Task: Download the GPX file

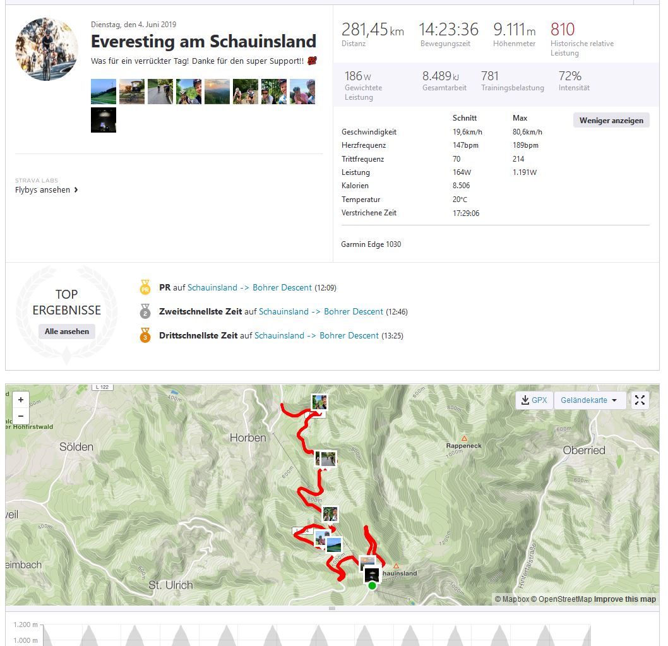Action: click(534, 400)
